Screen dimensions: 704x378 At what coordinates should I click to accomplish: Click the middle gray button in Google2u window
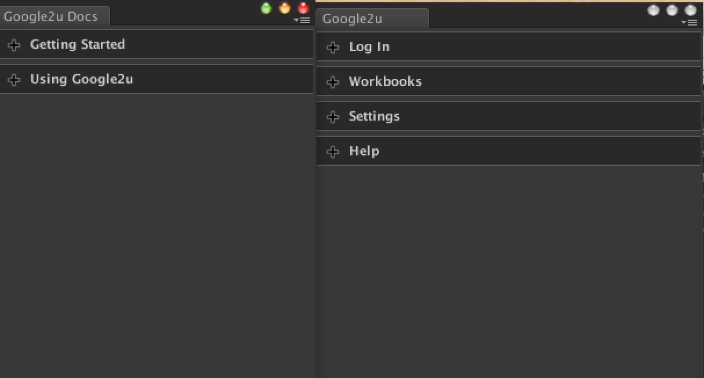672,10
